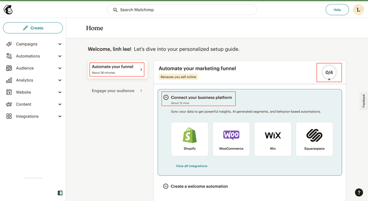Click the help question mark icon
The height and width of the screenshot is (201, 368).
click(359, 193)
